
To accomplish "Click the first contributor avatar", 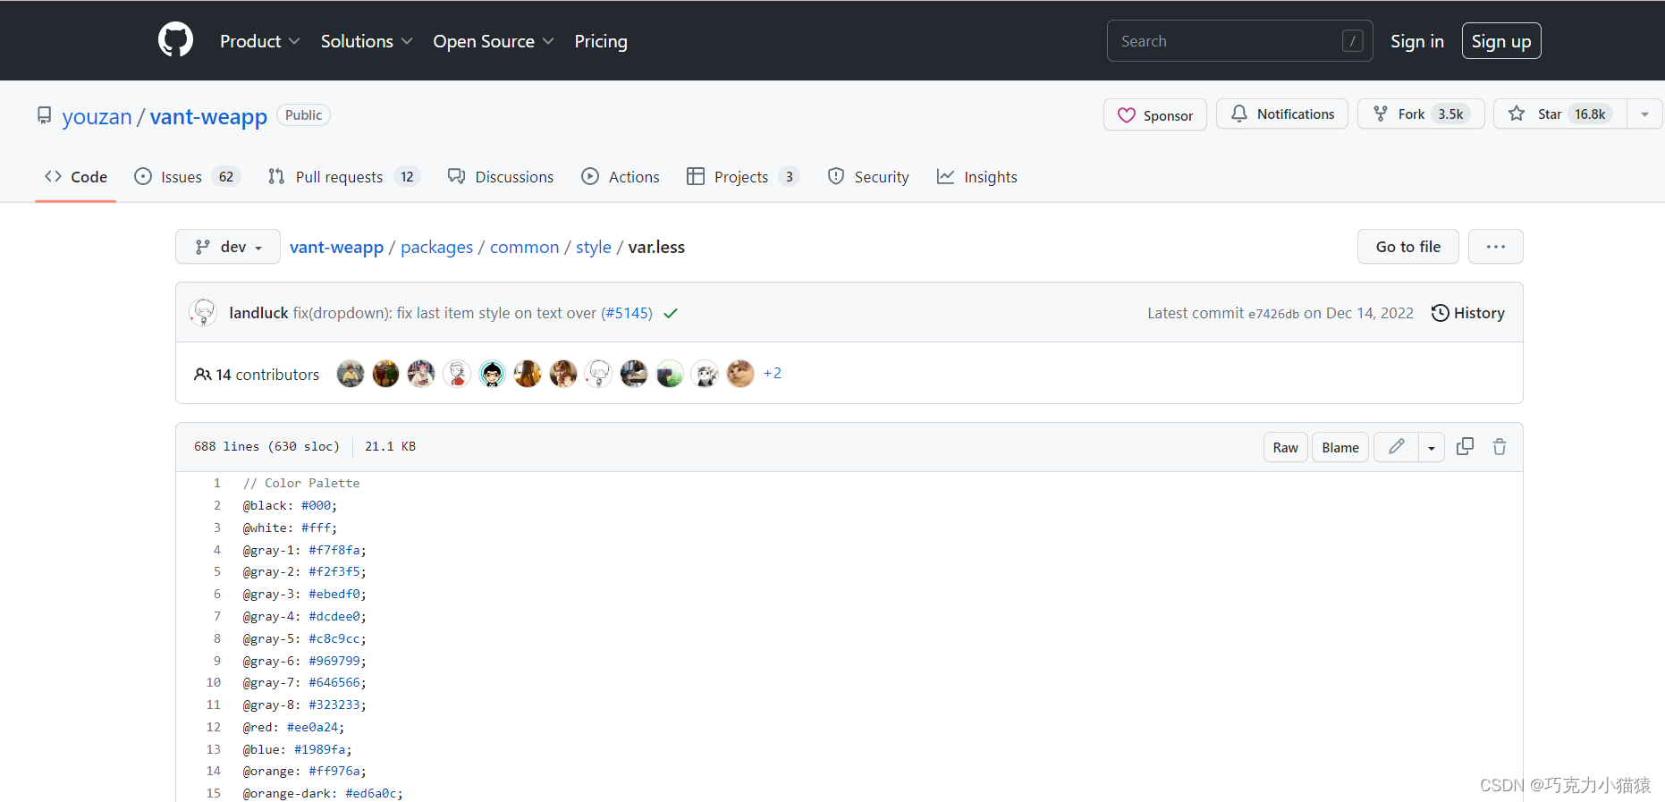I will [351, 374].
